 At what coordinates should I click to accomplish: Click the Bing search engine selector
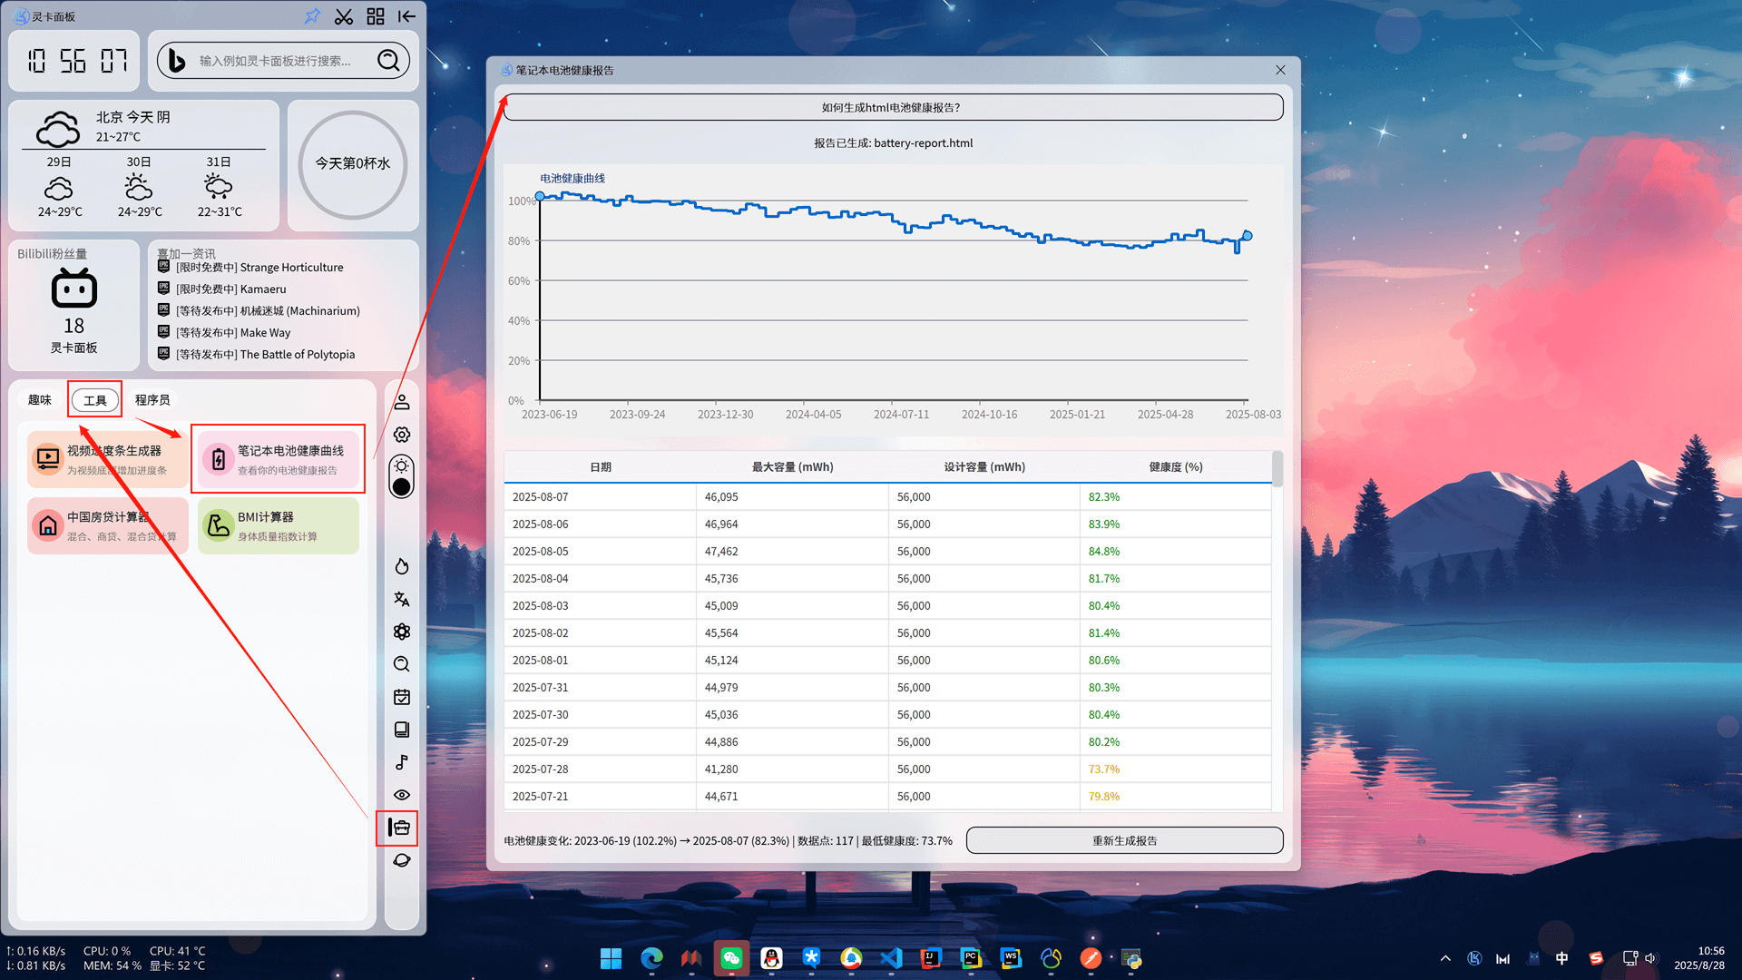[x=177, y=61]
